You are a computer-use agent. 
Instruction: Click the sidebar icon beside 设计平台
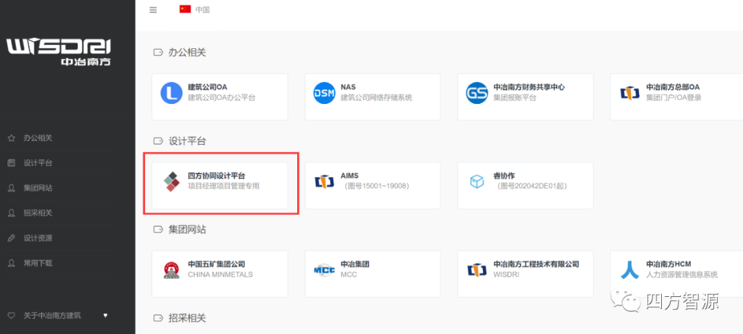click(12, 163)
